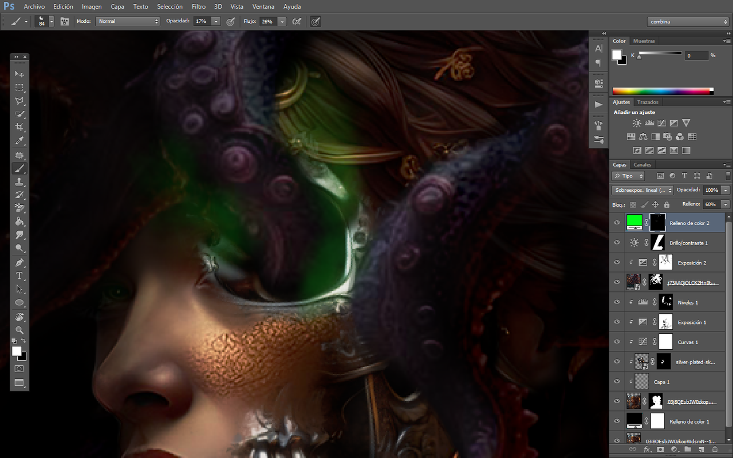The image size is (733, 458).
Task: Click the delete layer trash icon
Action: pos(715,450)
